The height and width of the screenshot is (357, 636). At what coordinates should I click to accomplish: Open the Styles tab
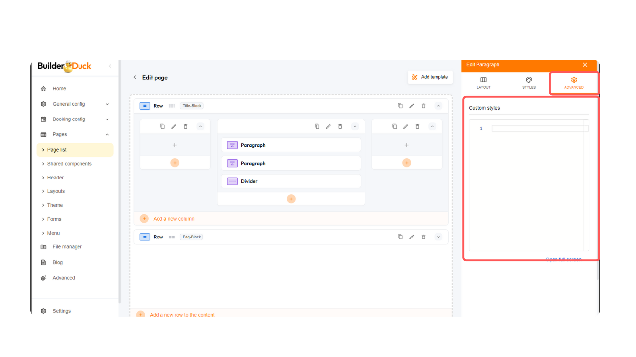pyautogui.click(x=529, y=83)
